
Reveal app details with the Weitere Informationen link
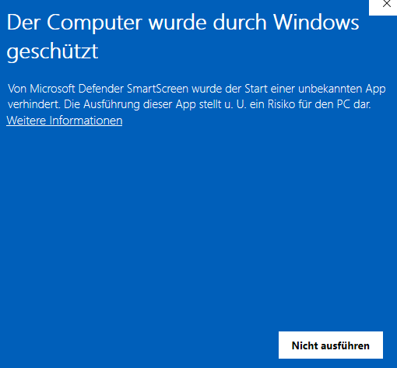point(65,121)
